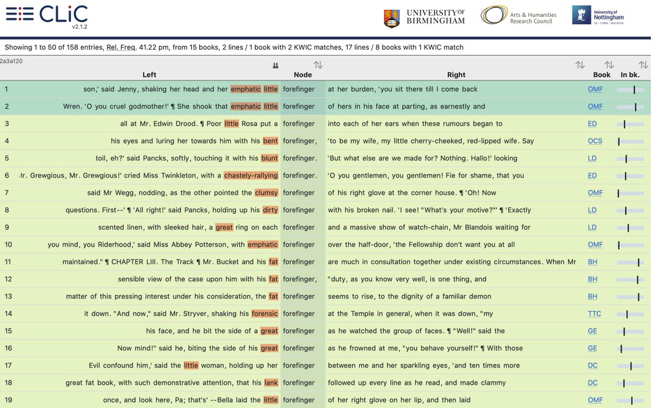Open LD book link in row 9
Screen dimensions: 653x408
(592, 227)
